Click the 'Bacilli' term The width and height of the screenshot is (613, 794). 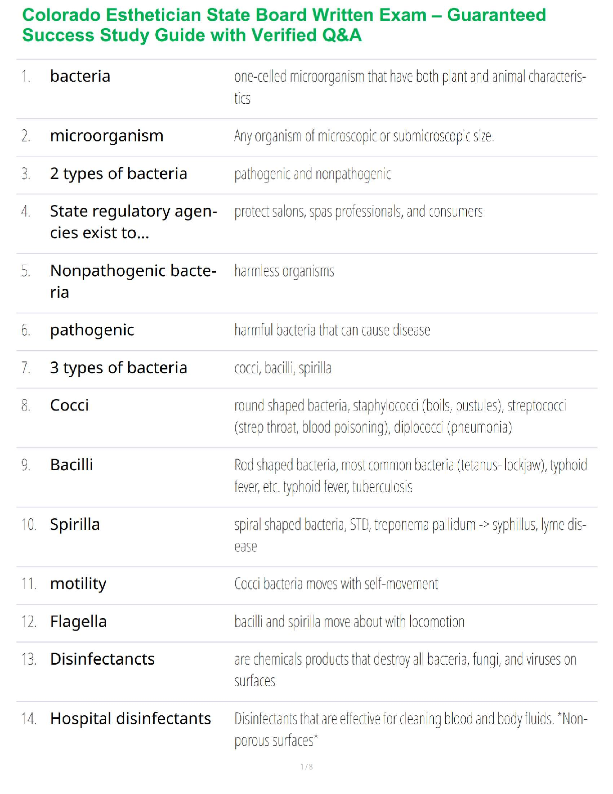click(x=72, y=465)
